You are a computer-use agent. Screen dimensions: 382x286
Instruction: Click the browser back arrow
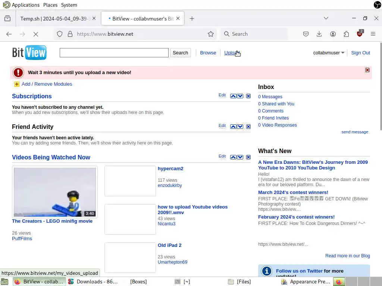[x=9, y=34]
